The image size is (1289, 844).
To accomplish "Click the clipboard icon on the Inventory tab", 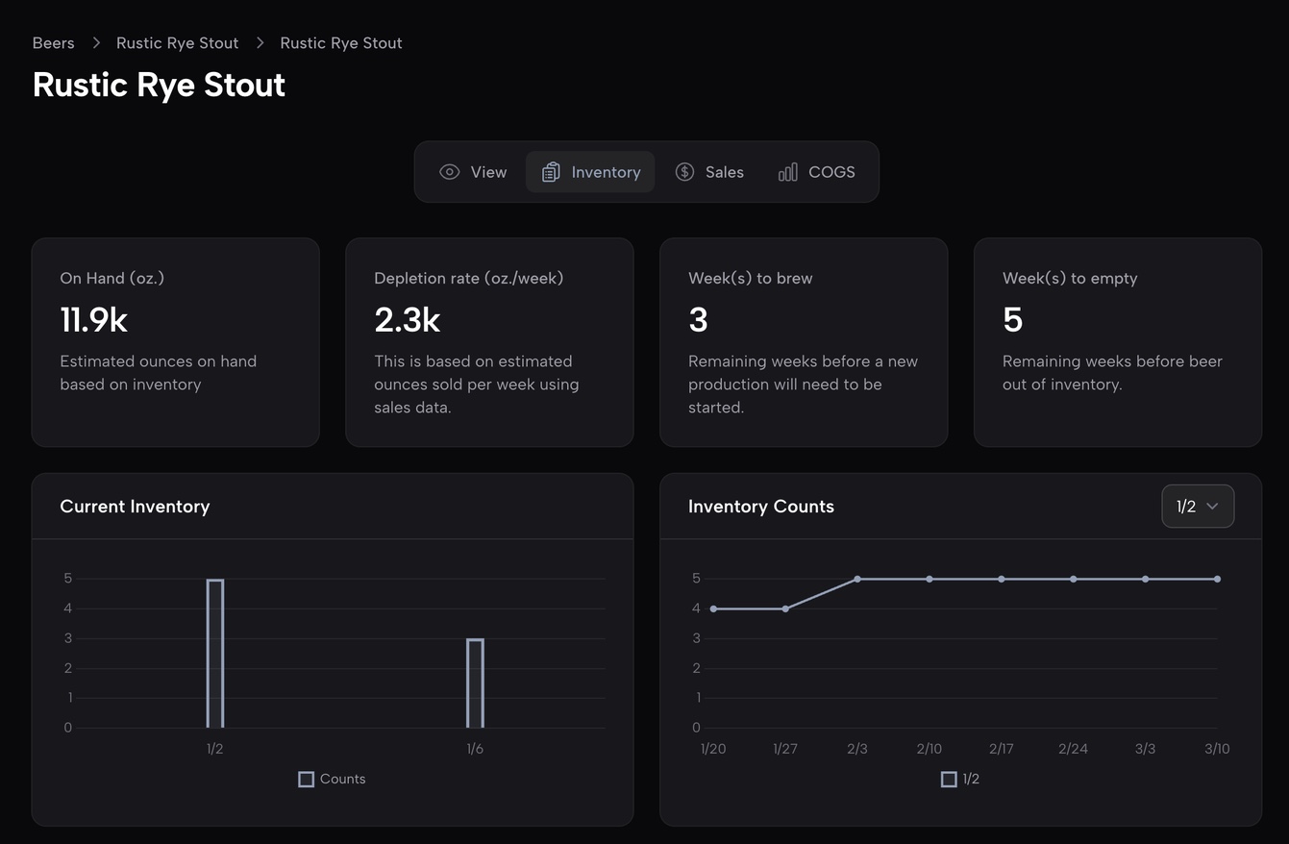I will point(550,171).
